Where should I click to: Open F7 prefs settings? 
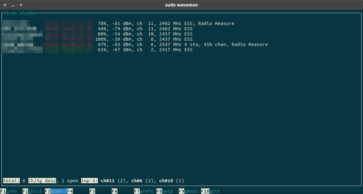[x=143, y=191]
